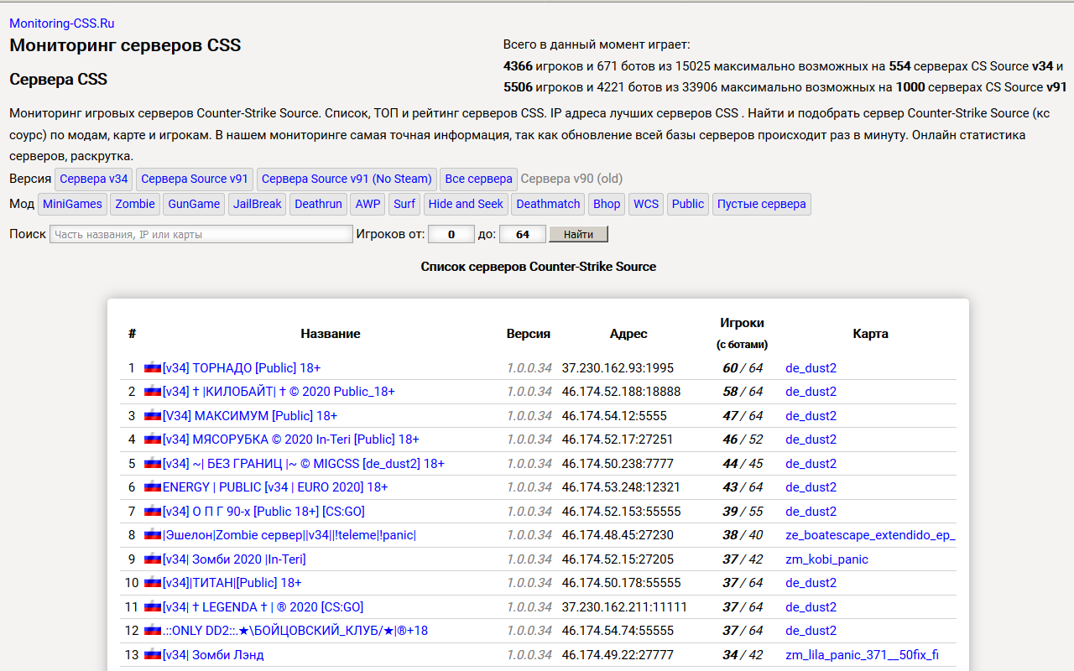
Task: Click the Найти search button
Action: [x=578, y=234]
